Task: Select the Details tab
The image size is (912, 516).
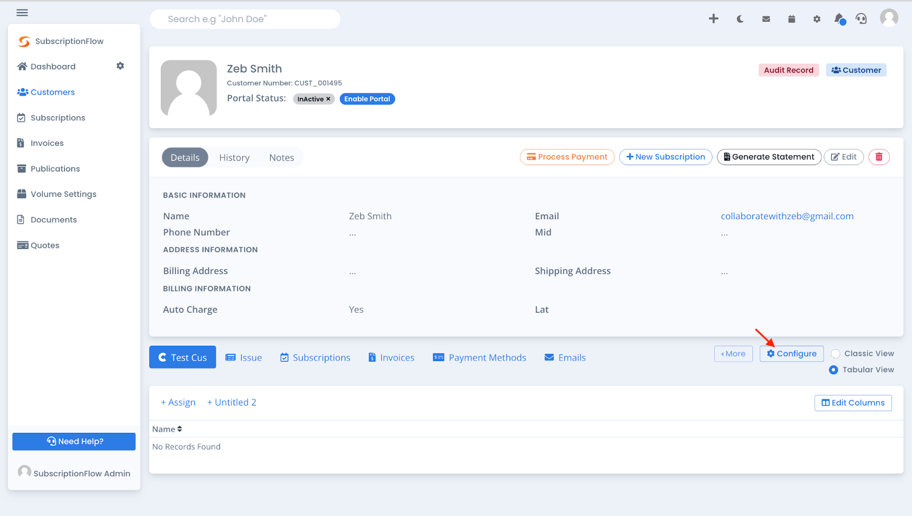Action: point(185,158)
